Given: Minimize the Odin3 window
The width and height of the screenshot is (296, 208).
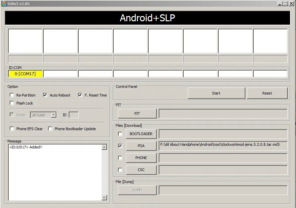Looking at the screenshot, I should [x=280, y=4].
